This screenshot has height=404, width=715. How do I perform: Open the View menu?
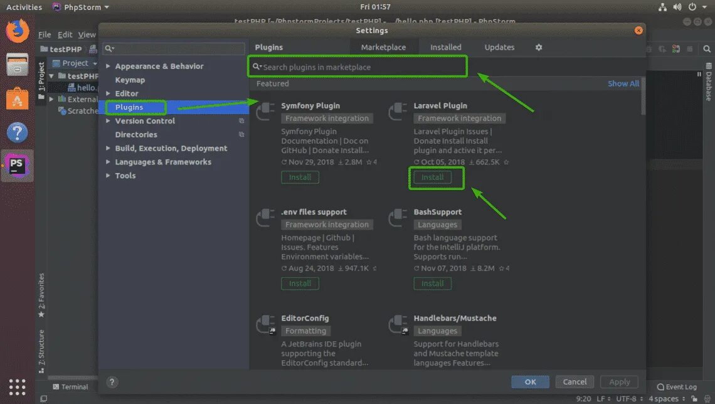pos(87,35)
